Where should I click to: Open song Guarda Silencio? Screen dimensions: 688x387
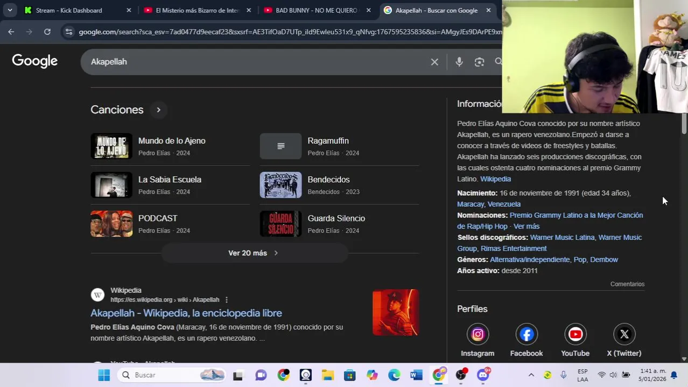click(336, 218)
